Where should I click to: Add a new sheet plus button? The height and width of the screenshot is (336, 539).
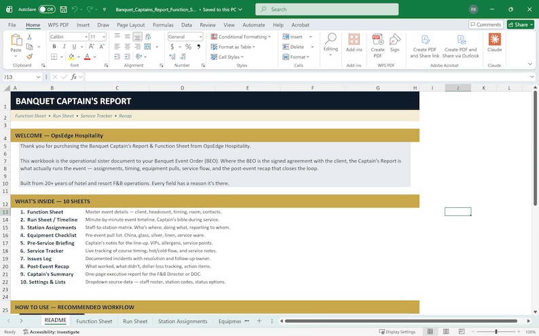[259, 321]
